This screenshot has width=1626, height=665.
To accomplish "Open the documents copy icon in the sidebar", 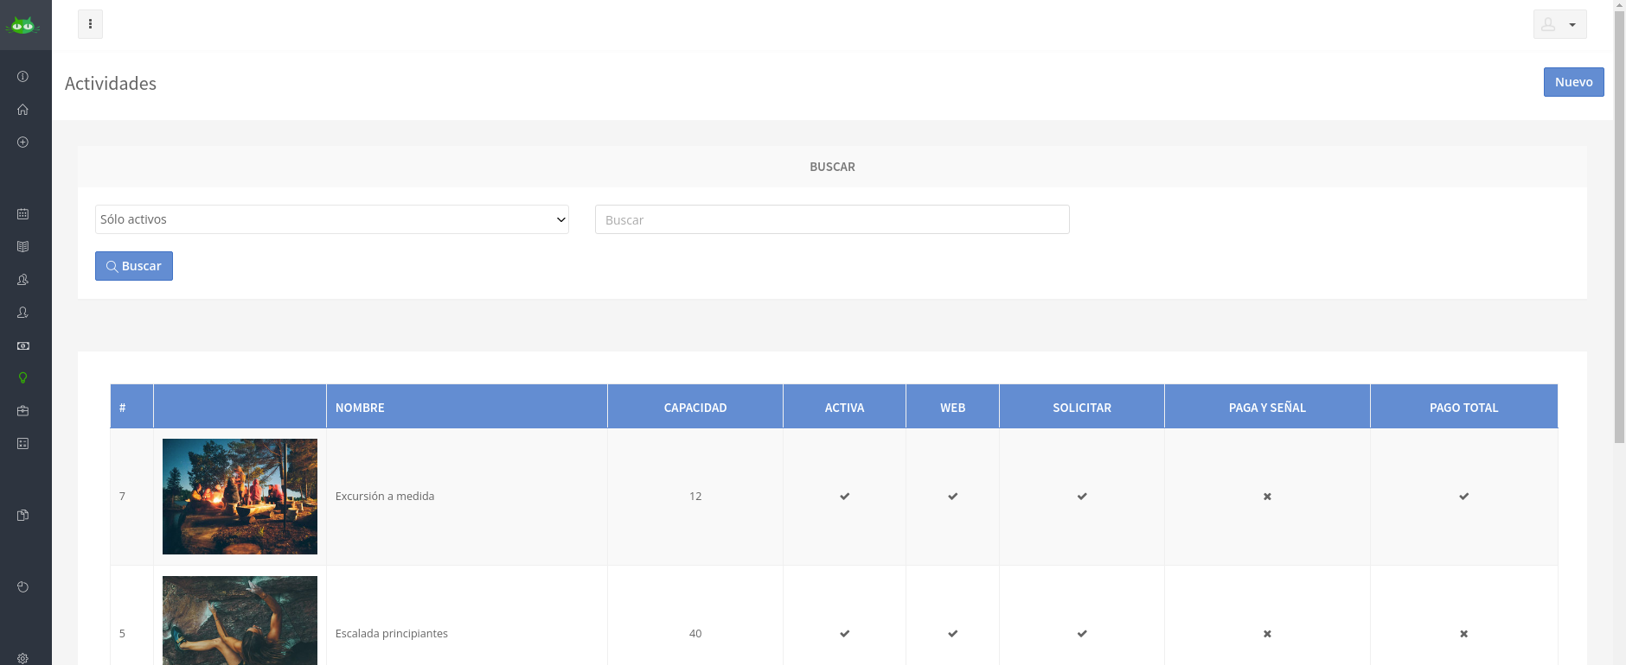I will point(22,516).
